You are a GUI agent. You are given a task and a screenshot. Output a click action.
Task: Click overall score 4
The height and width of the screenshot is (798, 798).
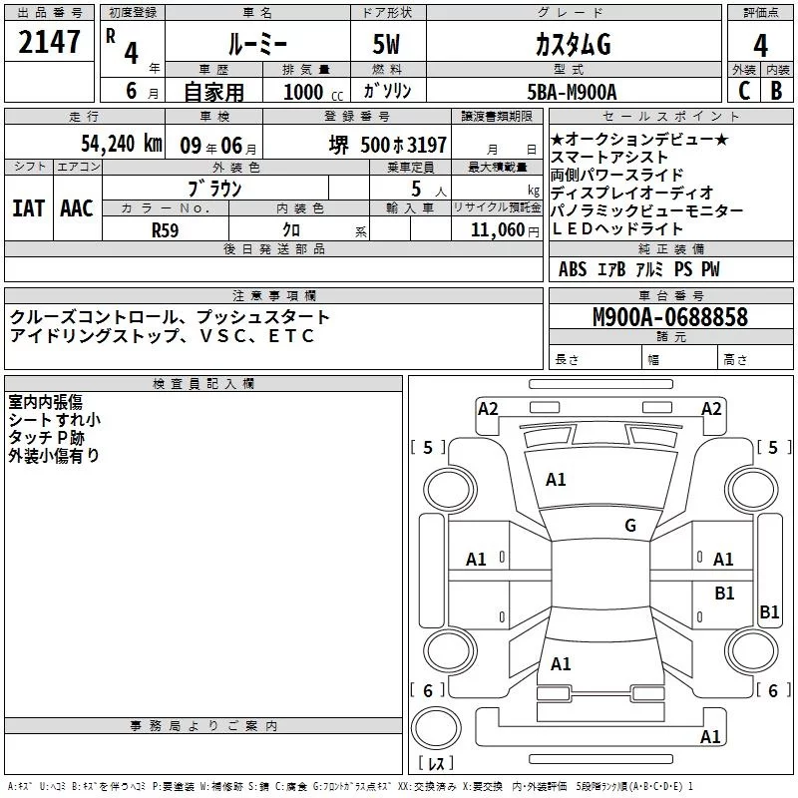[x=760, y=45]
